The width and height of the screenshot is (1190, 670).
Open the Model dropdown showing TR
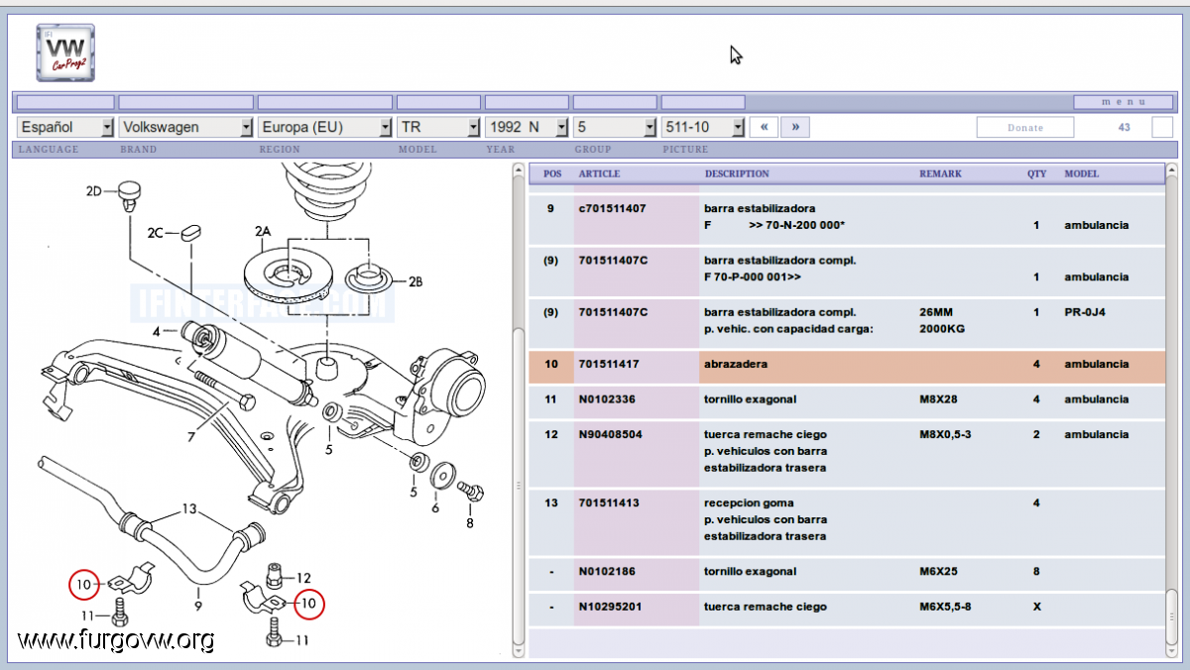tap(438, 127)
